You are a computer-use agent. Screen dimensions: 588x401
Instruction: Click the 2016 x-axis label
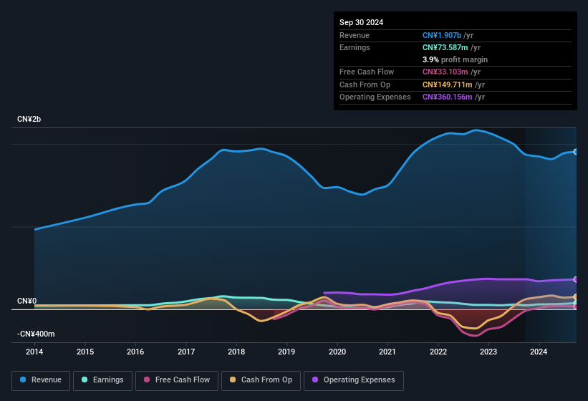coord(135,352)
